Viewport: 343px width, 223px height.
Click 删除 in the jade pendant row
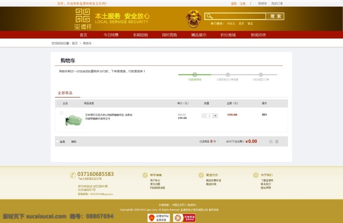[264, 115]
